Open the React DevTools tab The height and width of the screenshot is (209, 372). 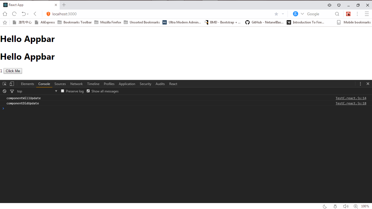pyautogui.click(x=173, y=84)
